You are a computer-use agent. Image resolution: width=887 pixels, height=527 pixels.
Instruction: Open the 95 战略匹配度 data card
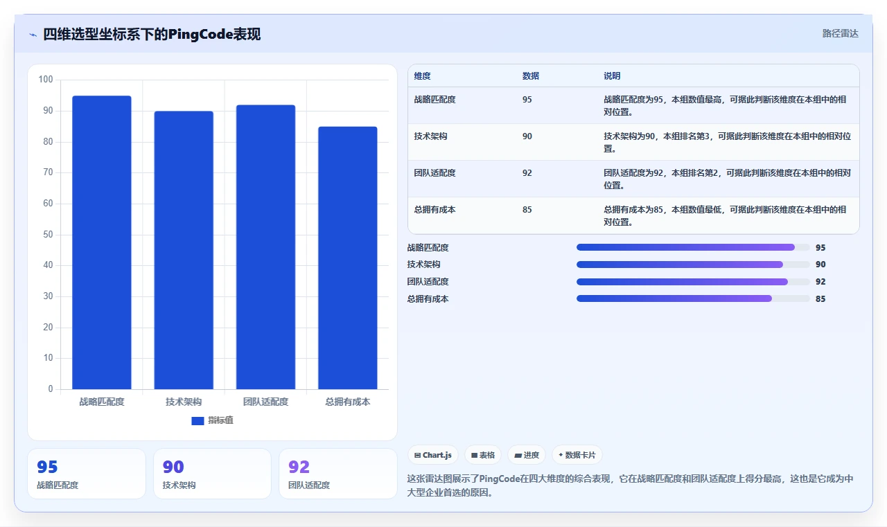[x=87, y=474]
